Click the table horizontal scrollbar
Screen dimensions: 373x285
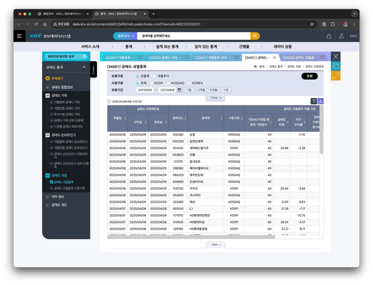(x=191, y=237)
